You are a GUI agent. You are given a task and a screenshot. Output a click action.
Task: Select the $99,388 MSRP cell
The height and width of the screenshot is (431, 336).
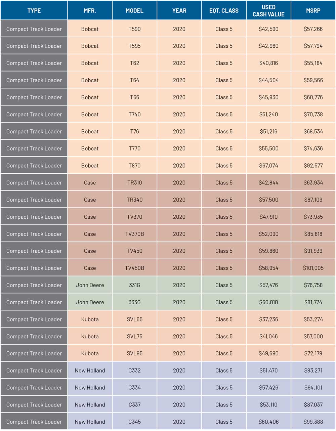[x=313, y=422]
